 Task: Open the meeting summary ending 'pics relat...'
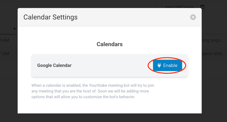tap(213, 54)
